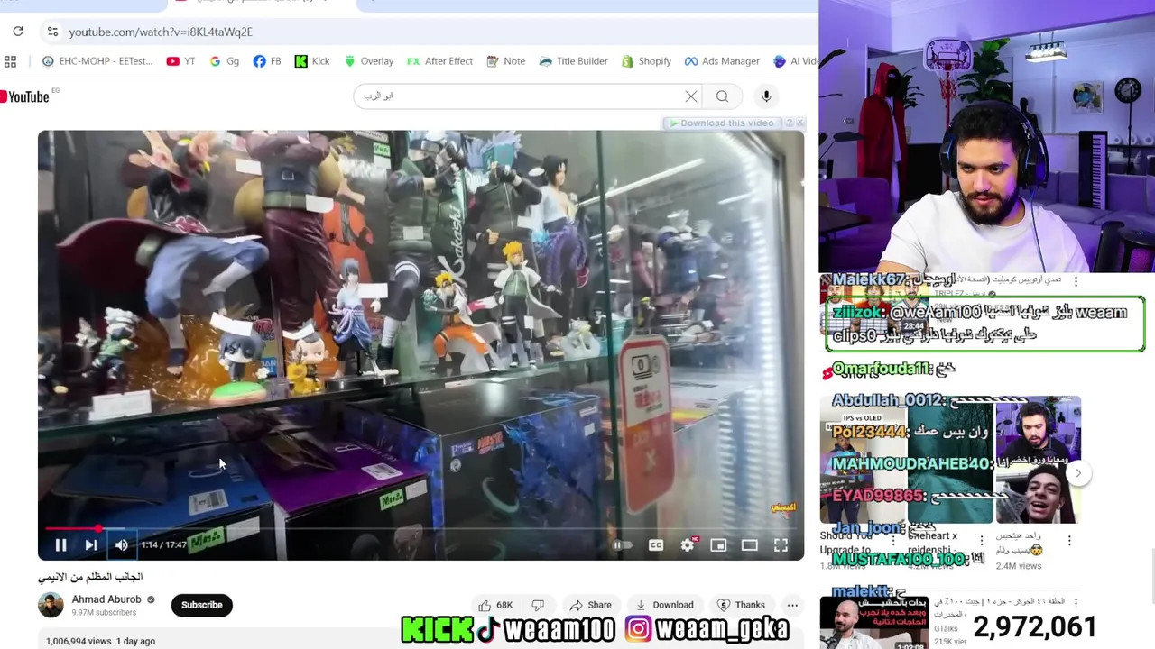Open the Title Builder bookmark
1155x649 pixels.
click(573, 61)
